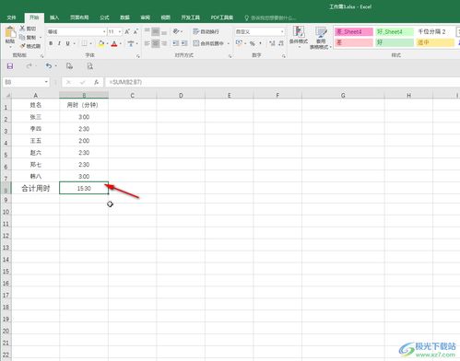This screenshot has width=460, height=361.
Task: Select cell B8 showing 15:30
Action: pyautogui.click(x=84, y=188)
